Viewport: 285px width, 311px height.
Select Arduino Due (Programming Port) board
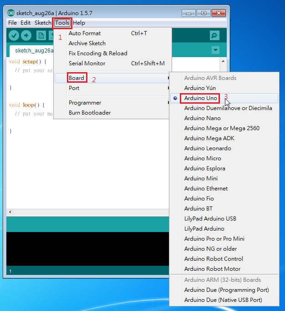(x=226, y=290)
